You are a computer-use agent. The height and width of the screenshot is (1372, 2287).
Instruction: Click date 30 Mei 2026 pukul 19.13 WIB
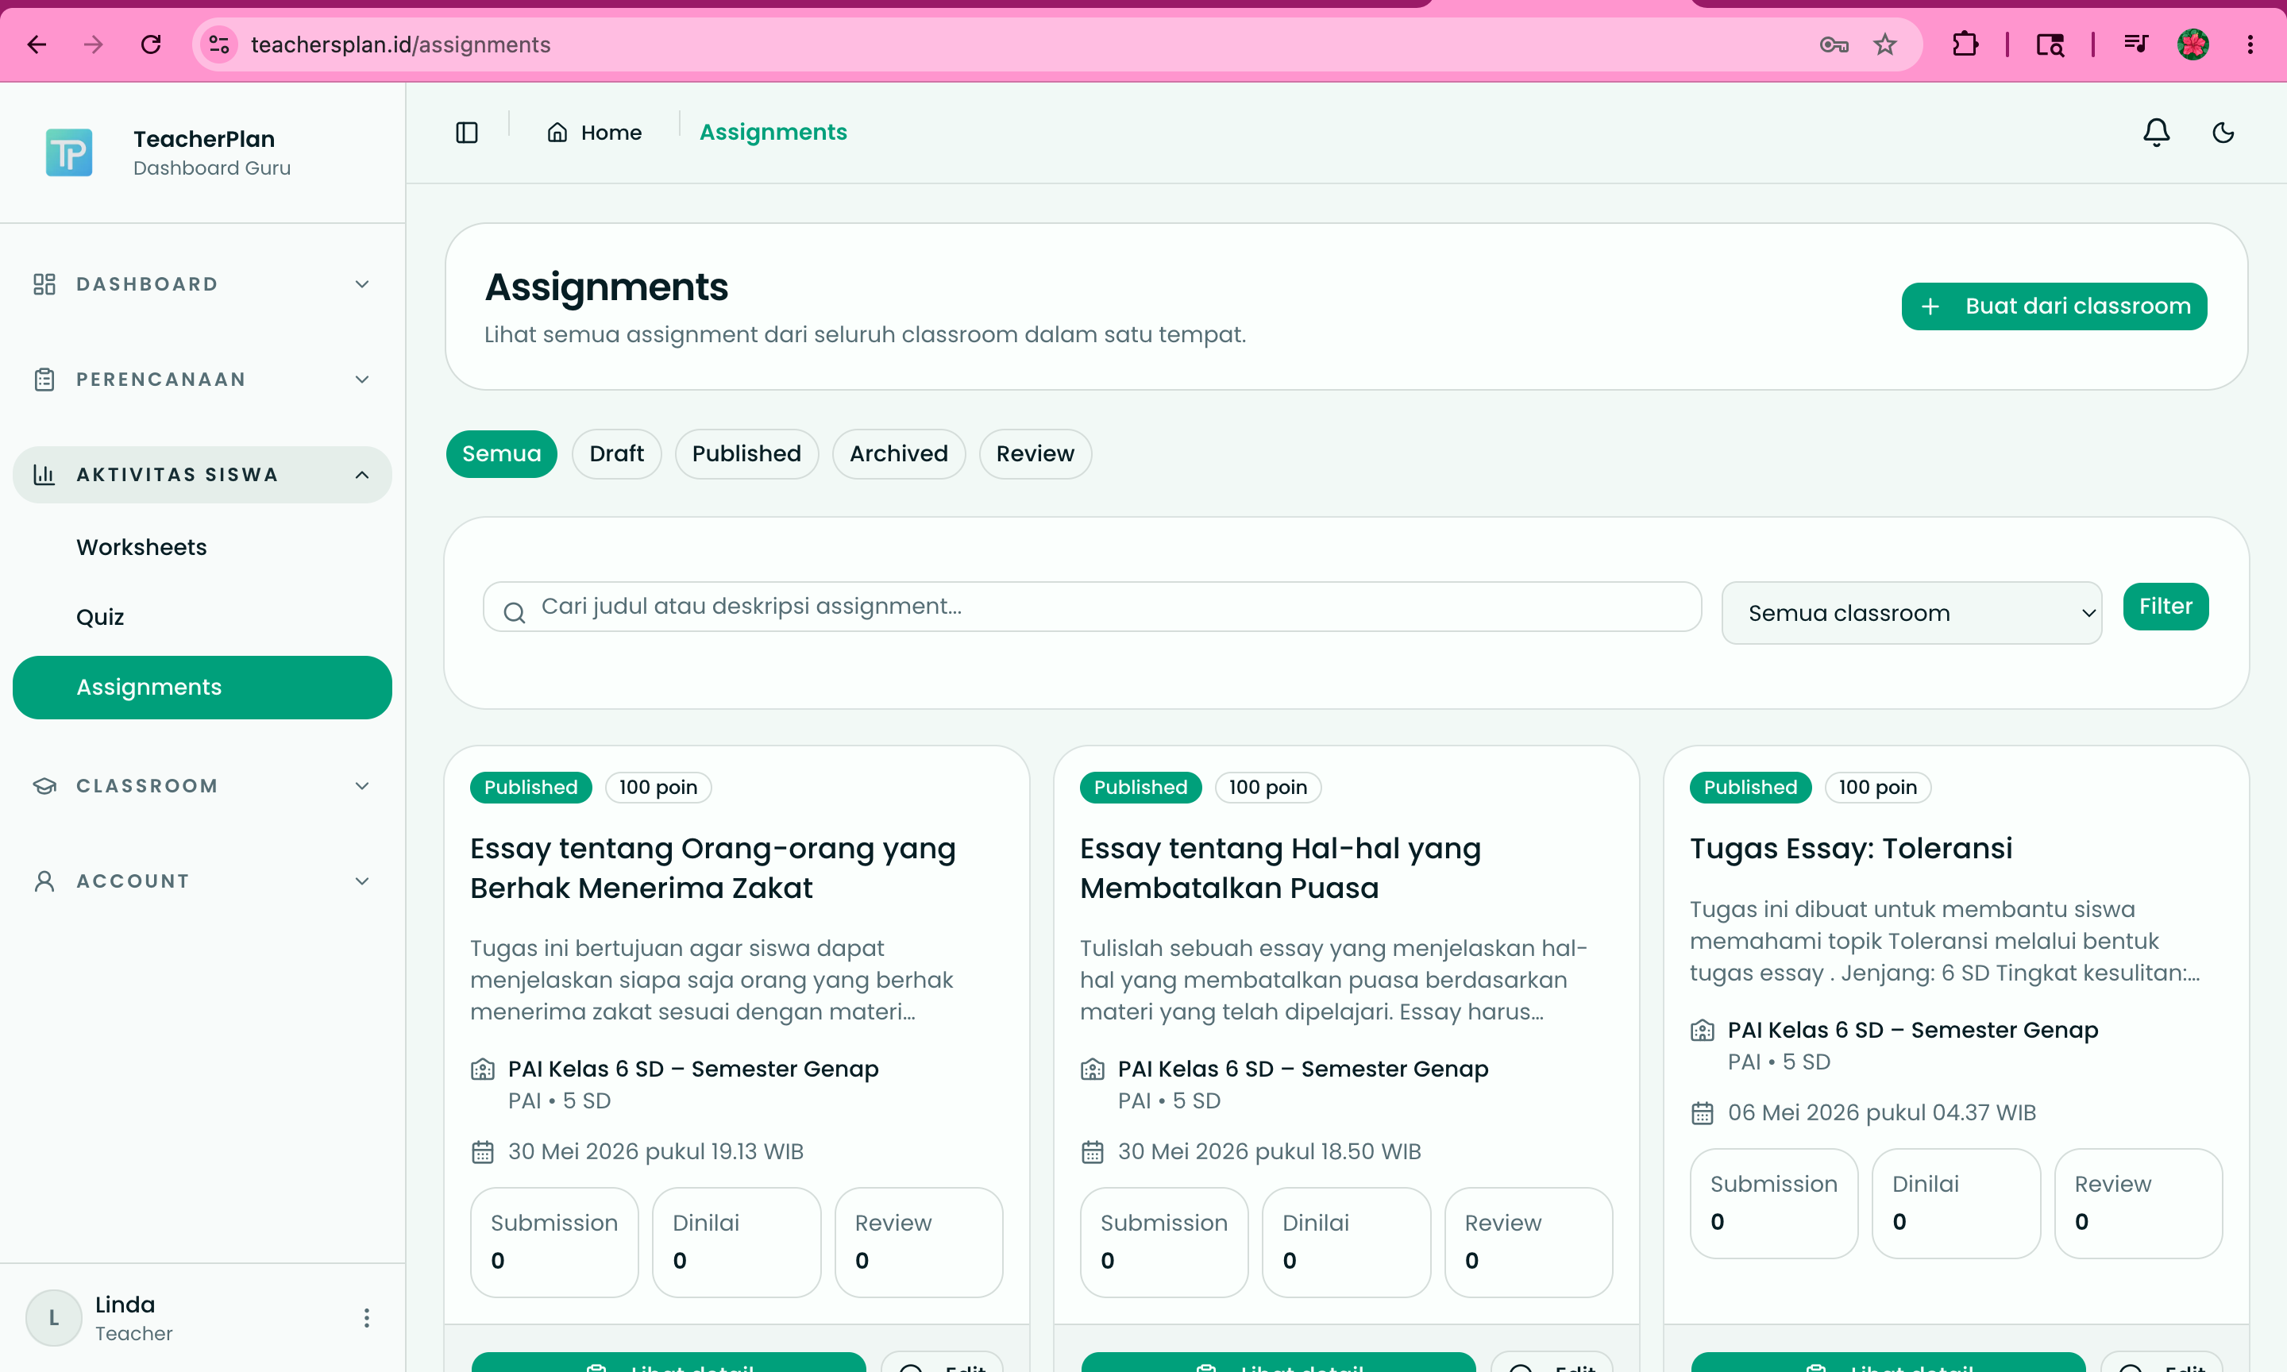655,1152
